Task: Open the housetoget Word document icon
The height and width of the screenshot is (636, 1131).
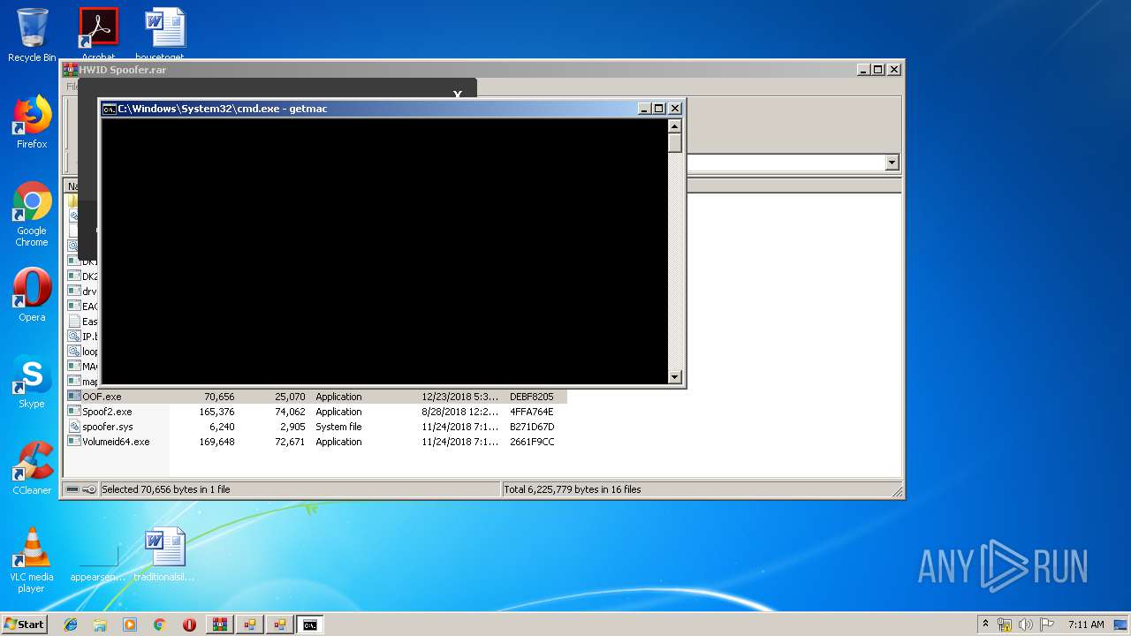Action: [x=164, y=34]
